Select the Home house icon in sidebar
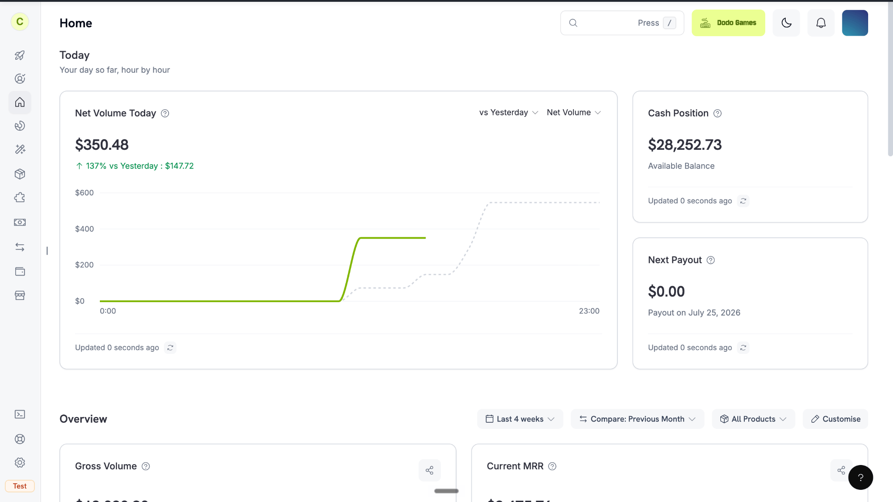 point(20,102)
